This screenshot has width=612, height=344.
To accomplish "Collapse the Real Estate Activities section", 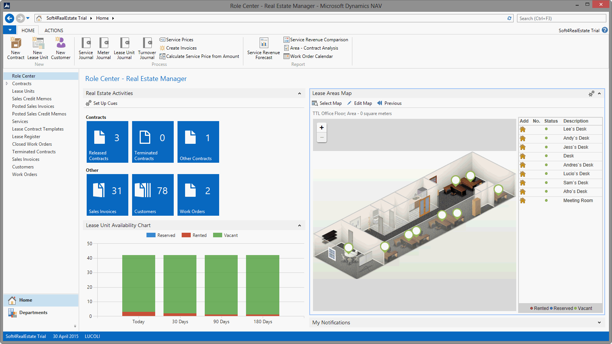I will pos(299,93).
